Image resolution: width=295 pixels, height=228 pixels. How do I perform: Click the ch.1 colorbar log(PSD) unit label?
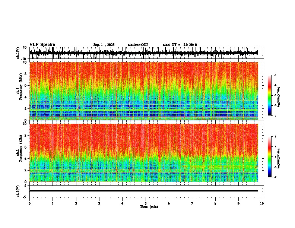(279, 97)
